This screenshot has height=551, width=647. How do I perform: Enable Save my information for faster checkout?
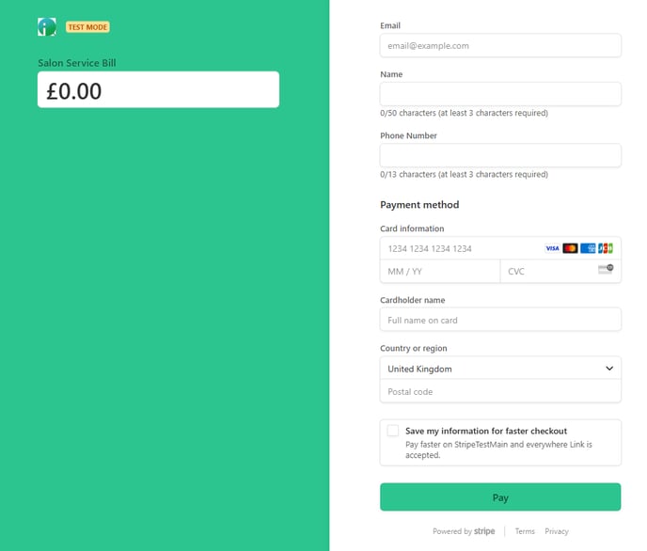(393, 431)
